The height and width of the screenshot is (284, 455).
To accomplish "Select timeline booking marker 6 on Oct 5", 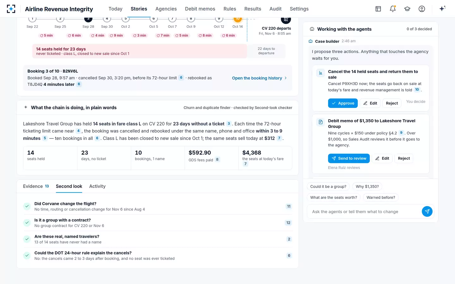I will [154, 19].
